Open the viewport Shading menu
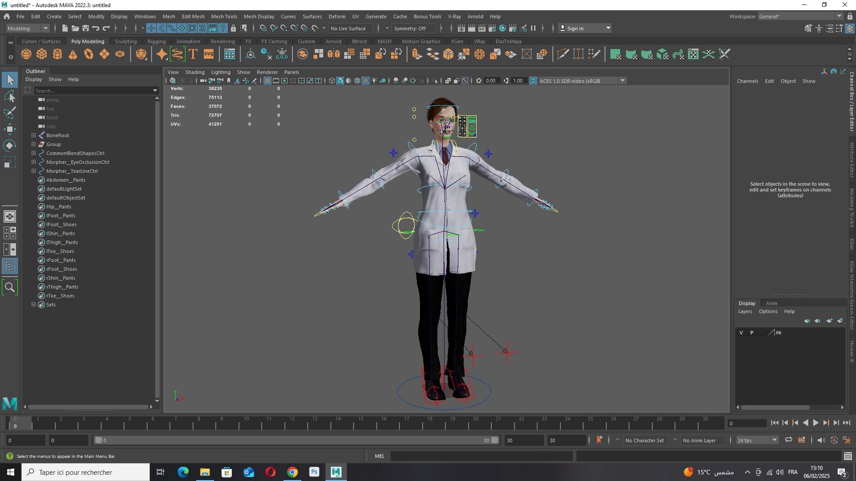 click(195, 72)
